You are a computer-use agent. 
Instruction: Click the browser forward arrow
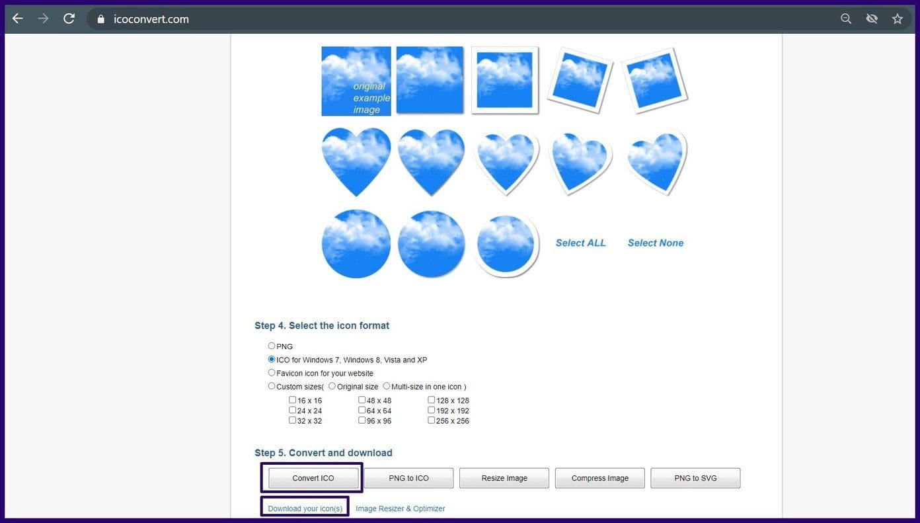pyautogui.click(x=44, y=19)
